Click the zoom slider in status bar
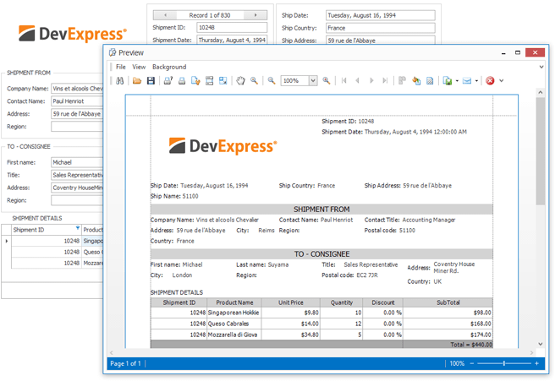The image size is (555, 381). [x=504, y=363]
